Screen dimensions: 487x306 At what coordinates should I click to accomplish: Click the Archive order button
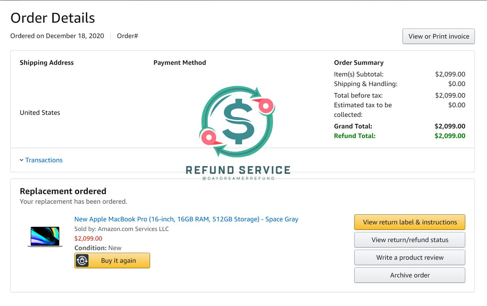coord(410,275)
